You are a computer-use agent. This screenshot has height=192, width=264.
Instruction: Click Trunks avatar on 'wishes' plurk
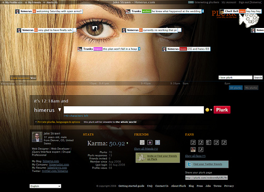128,11
